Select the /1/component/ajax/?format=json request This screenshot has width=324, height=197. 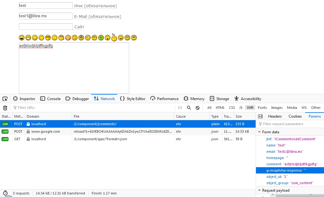[x=128, y=139]
